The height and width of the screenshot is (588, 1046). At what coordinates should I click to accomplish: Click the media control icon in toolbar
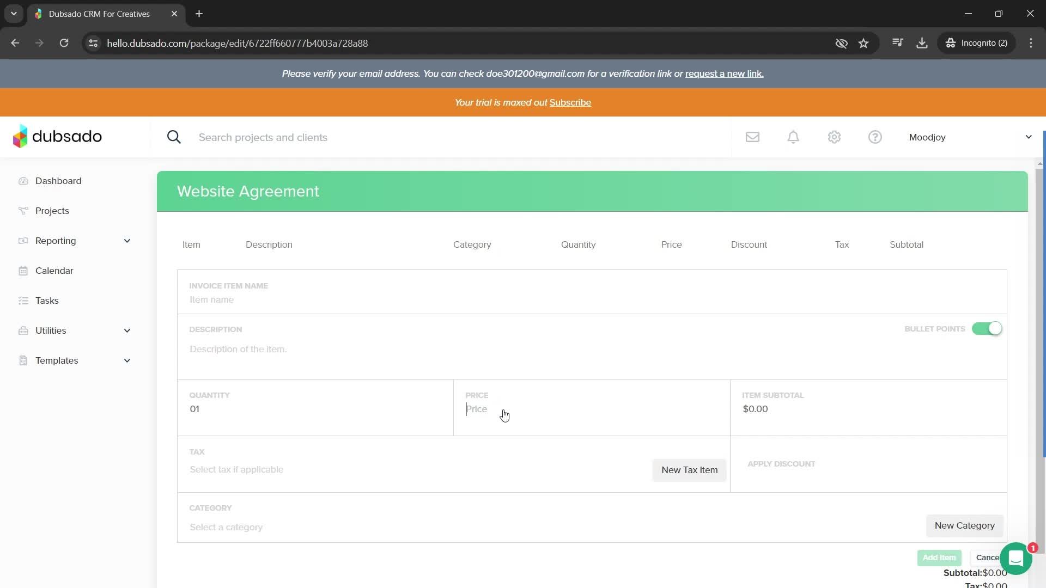[897, 43]
